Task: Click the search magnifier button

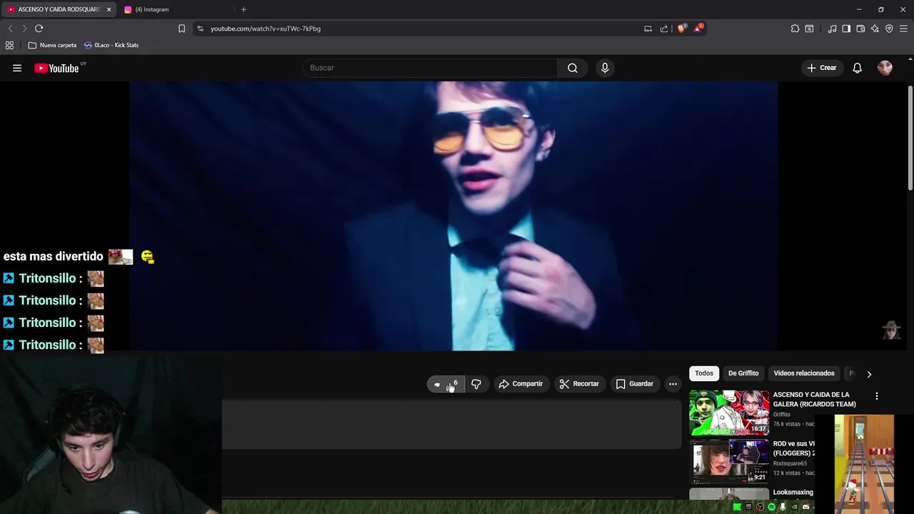Action: pos(573,68)
